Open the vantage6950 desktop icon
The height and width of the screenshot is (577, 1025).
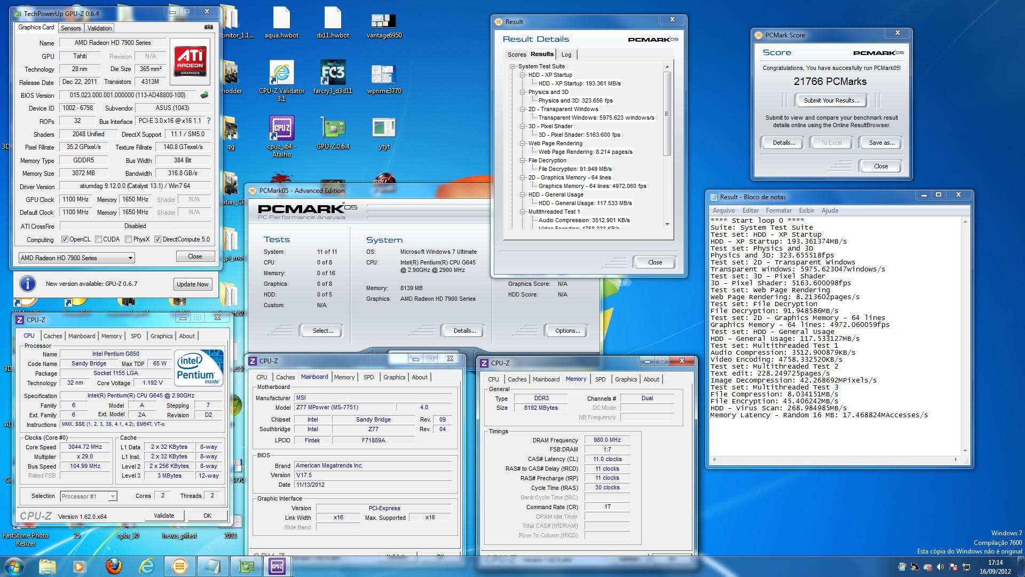[x=384, y=26]
